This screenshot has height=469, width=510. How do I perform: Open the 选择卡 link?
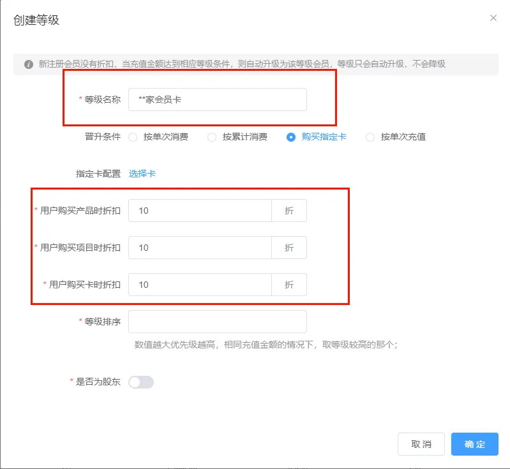142,174
